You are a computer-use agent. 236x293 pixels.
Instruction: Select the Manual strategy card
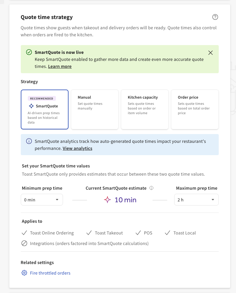[95, 109]
